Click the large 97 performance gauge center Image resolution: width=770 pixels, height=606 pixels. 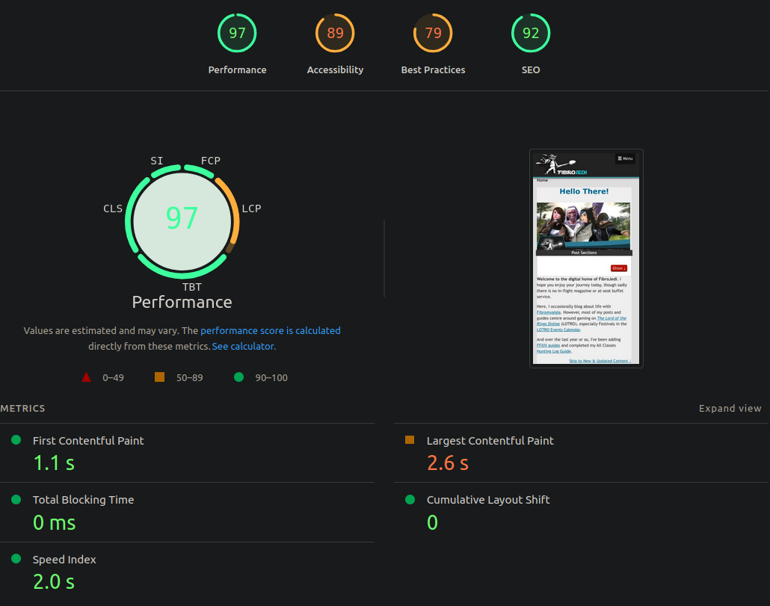click(x=182, y=218)
